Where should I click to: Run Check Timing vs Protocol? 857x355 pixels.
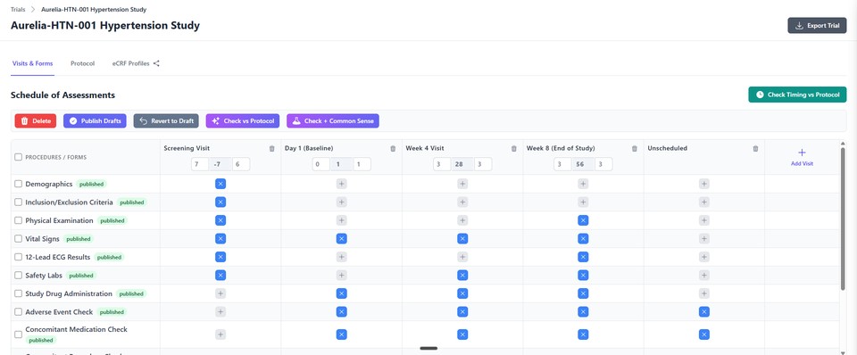point(797,95)
